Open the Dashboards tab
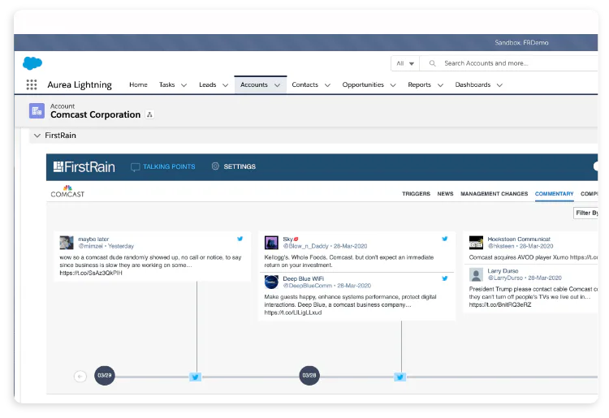 point(473,84)
